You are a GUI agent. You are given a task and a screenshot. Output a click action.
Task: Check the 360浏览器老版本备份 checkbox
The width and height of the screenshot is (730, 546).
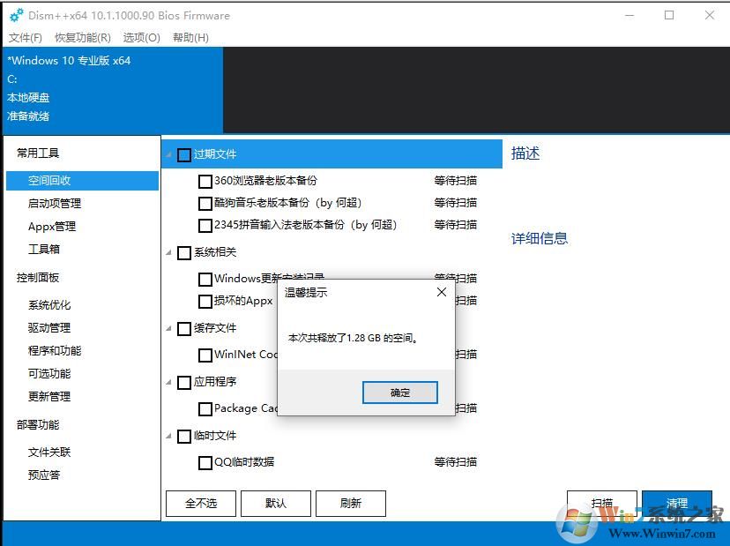(x=205, y=181)
